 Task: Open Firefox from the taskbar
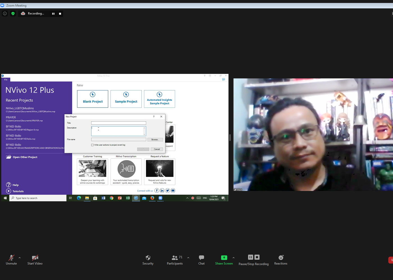152,198
